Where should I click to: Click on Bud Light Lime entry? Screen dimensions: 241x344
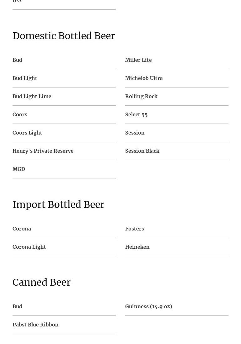(32, 96)
